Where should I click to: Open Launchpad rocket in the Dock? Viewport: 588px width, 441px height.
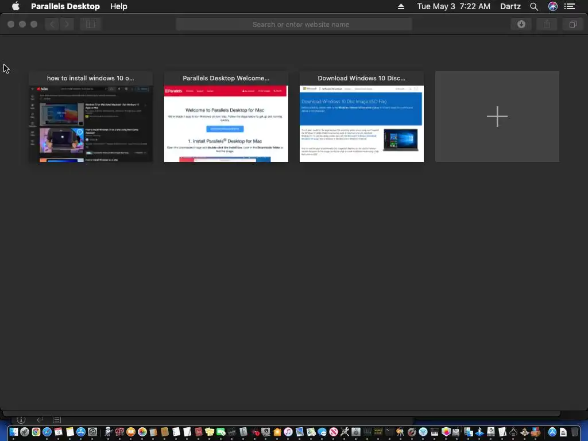point(25,432)
